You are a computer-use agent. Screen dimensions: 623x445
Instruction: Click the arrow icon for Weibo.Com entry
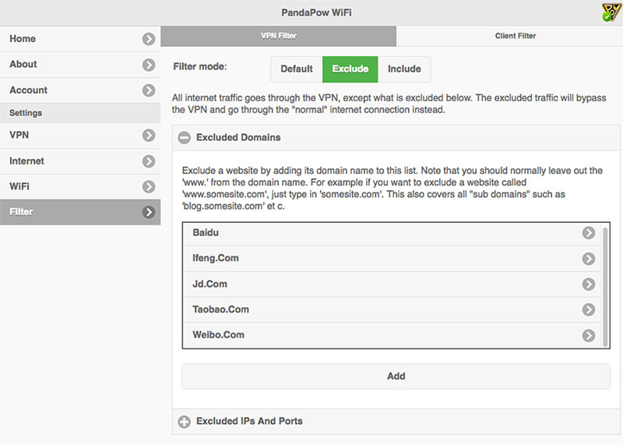coord(589,336)
